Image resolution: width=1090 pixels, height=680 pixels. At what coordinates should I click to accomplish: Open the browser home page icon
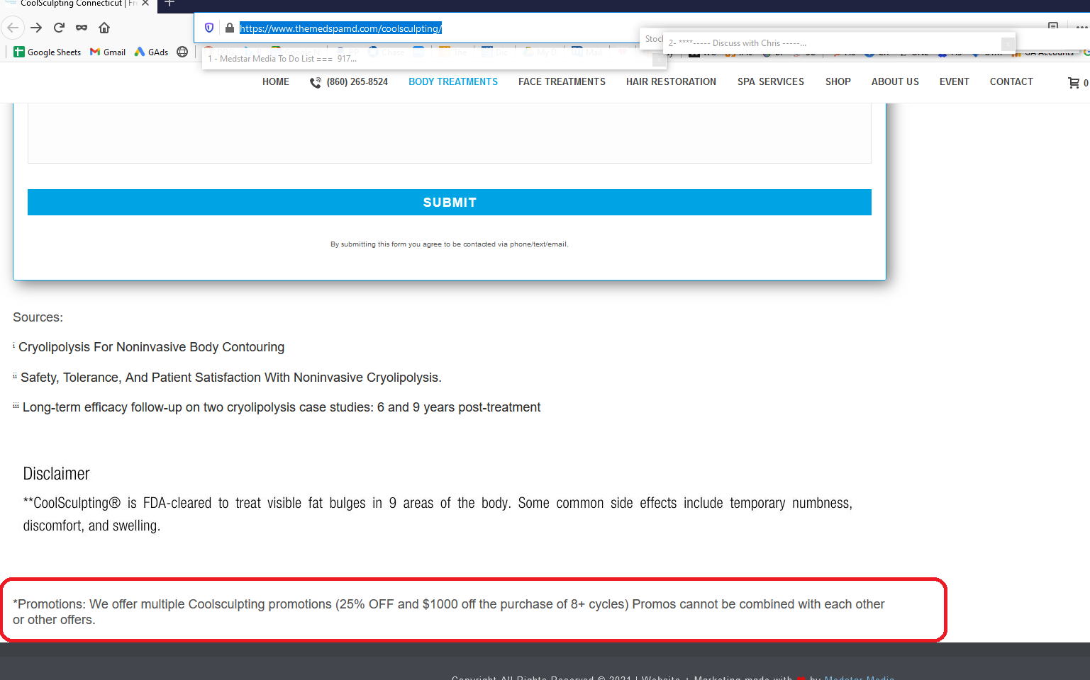104,28
